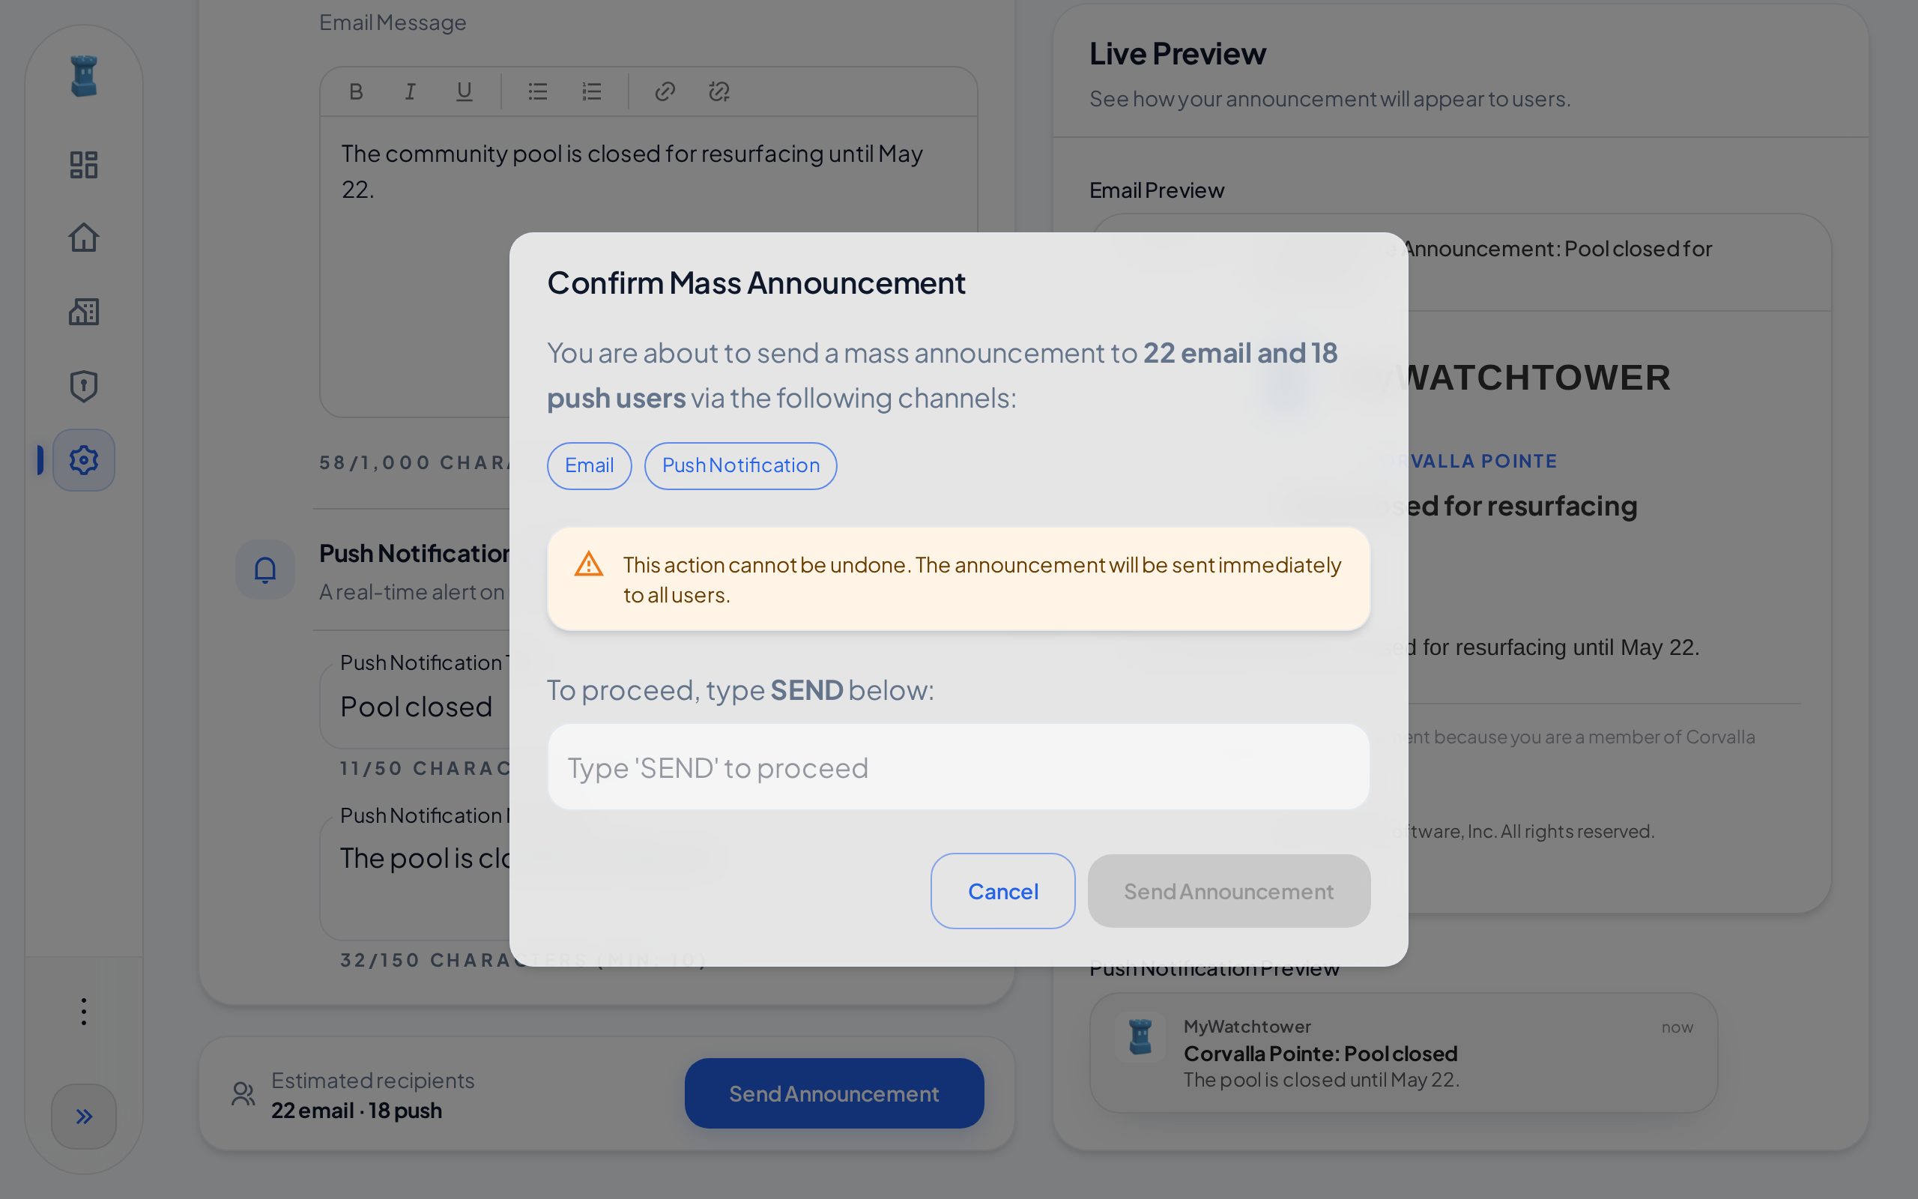Open the three-dot more menu in sidebar
The width and height of the screenshot is (1918, 1199).
click(84, 1012)
